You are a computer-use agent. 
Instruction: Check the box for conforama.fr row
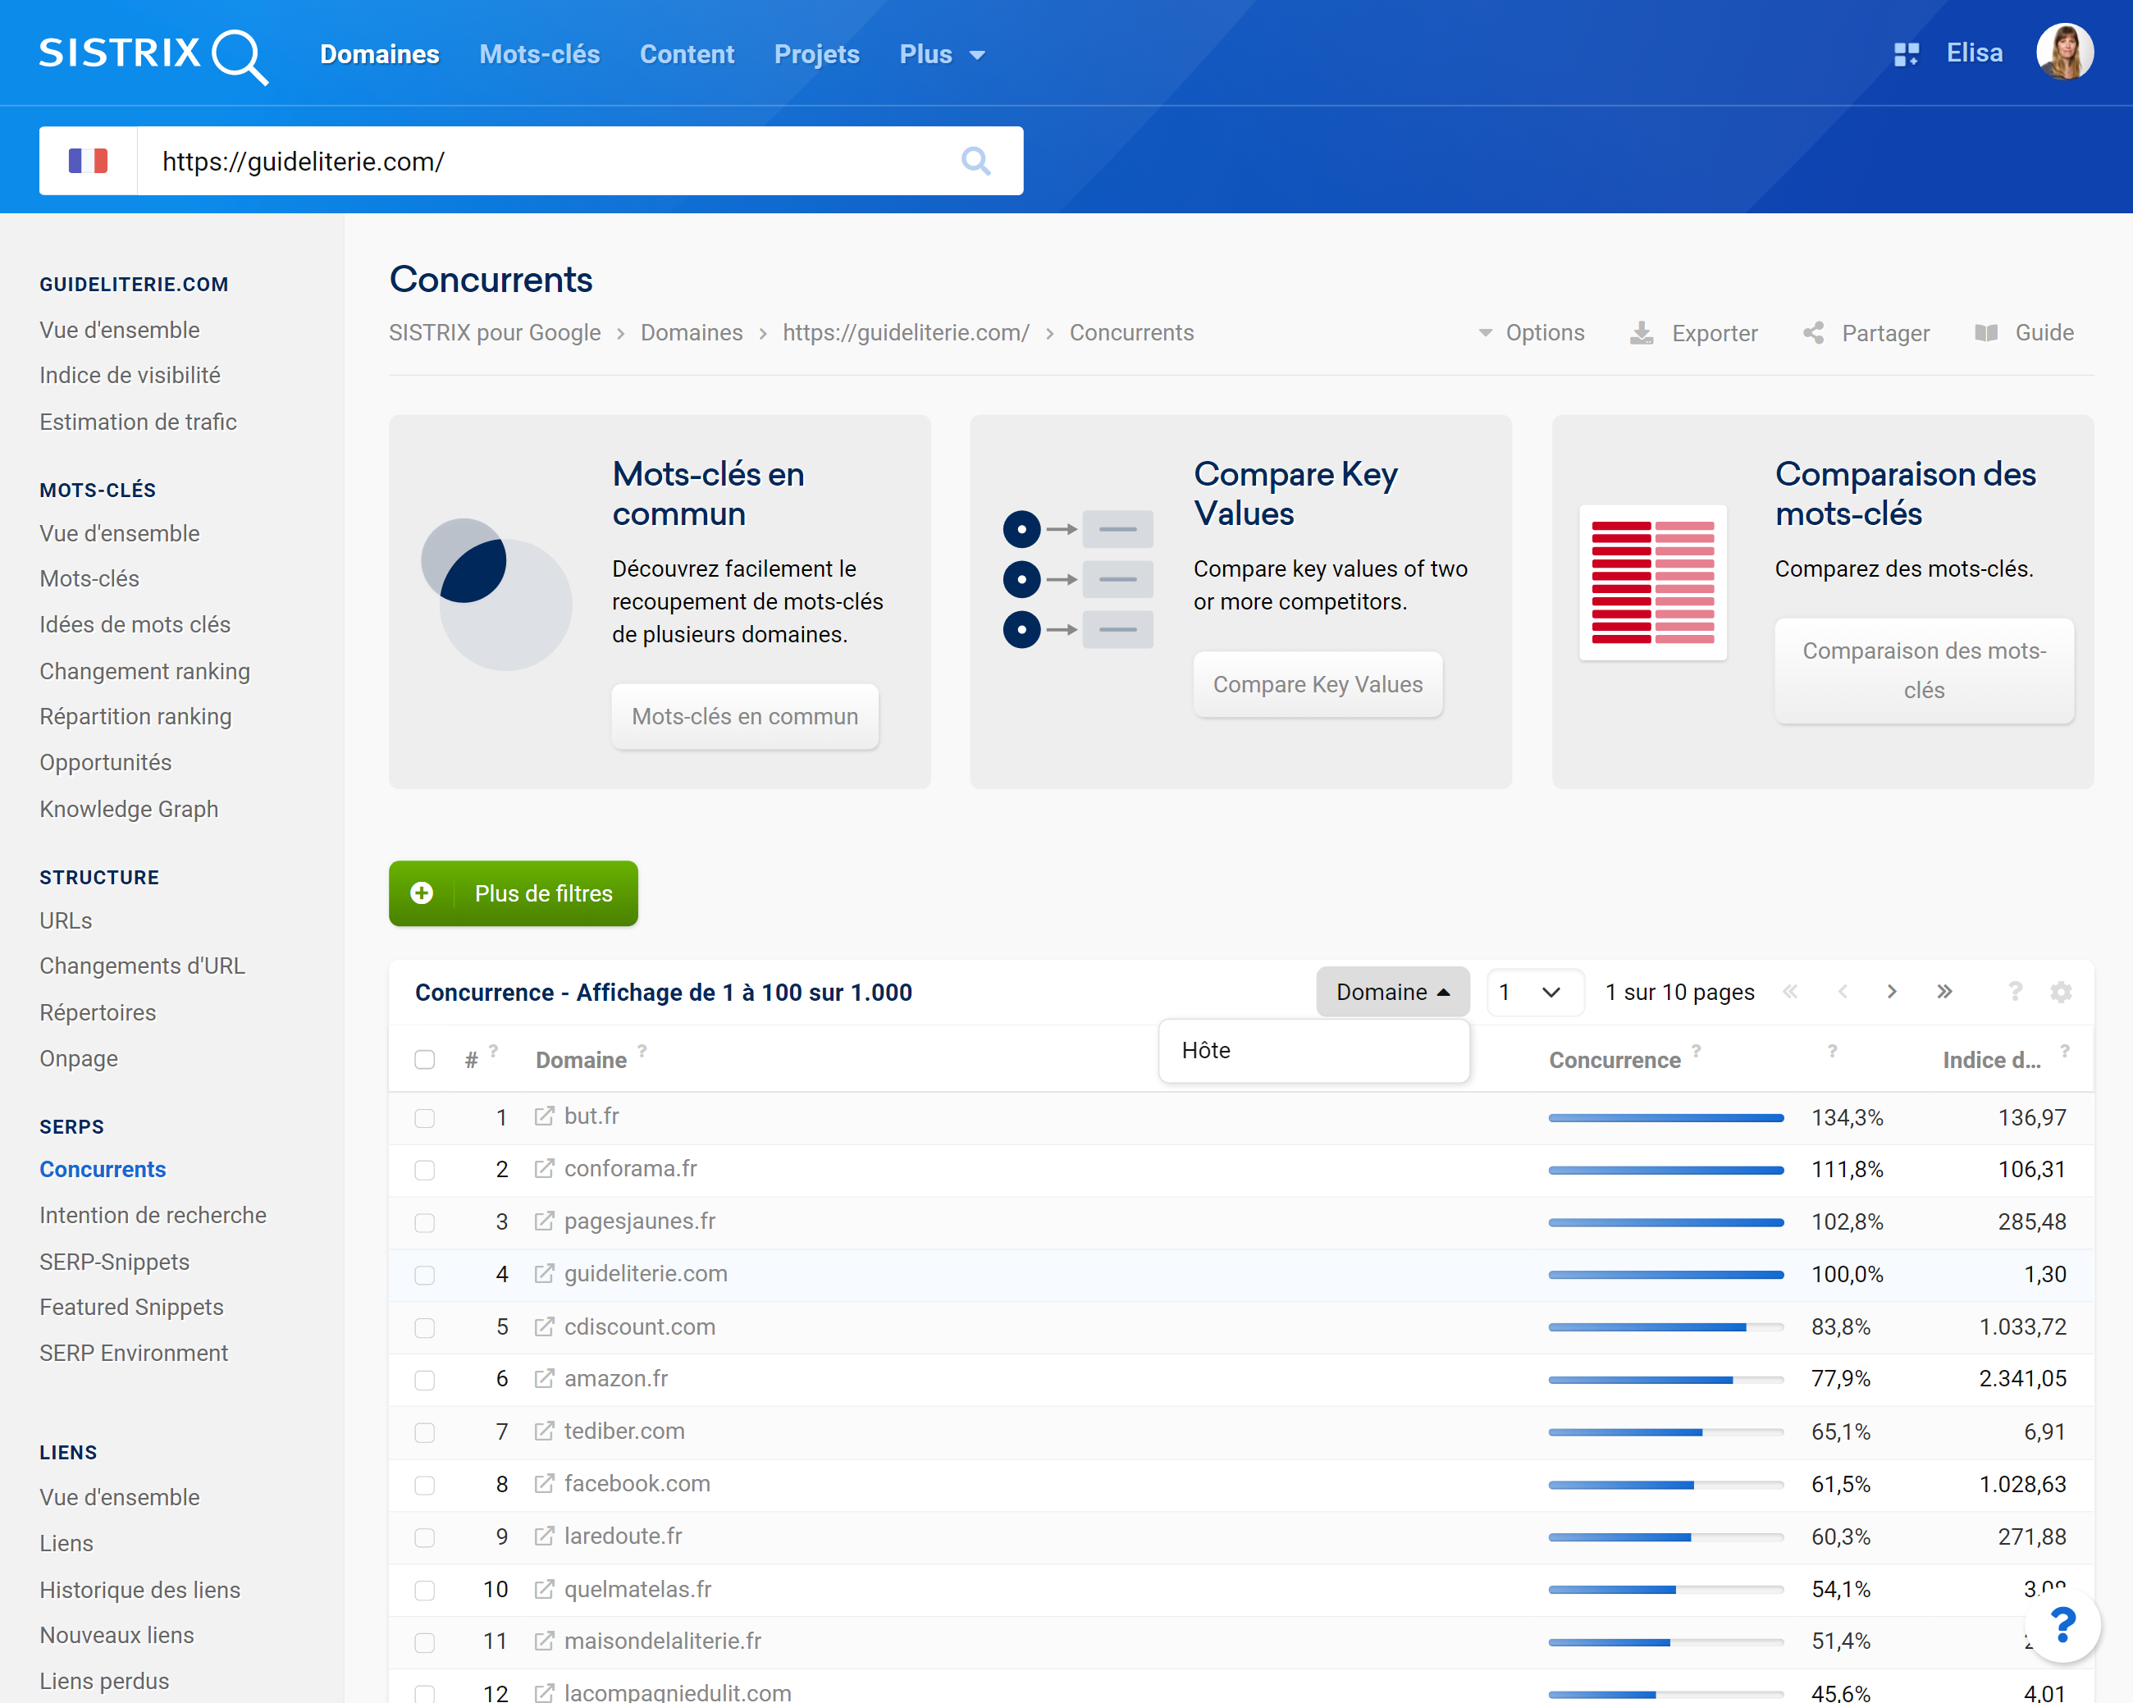pyautogui.click(x=424, y=1171)
